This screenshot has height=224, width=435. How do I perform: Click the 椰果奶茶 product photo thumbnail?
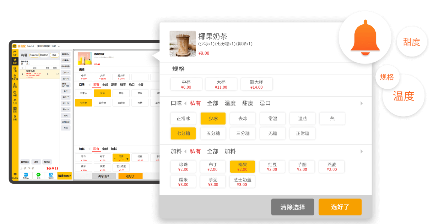(182, 43)
